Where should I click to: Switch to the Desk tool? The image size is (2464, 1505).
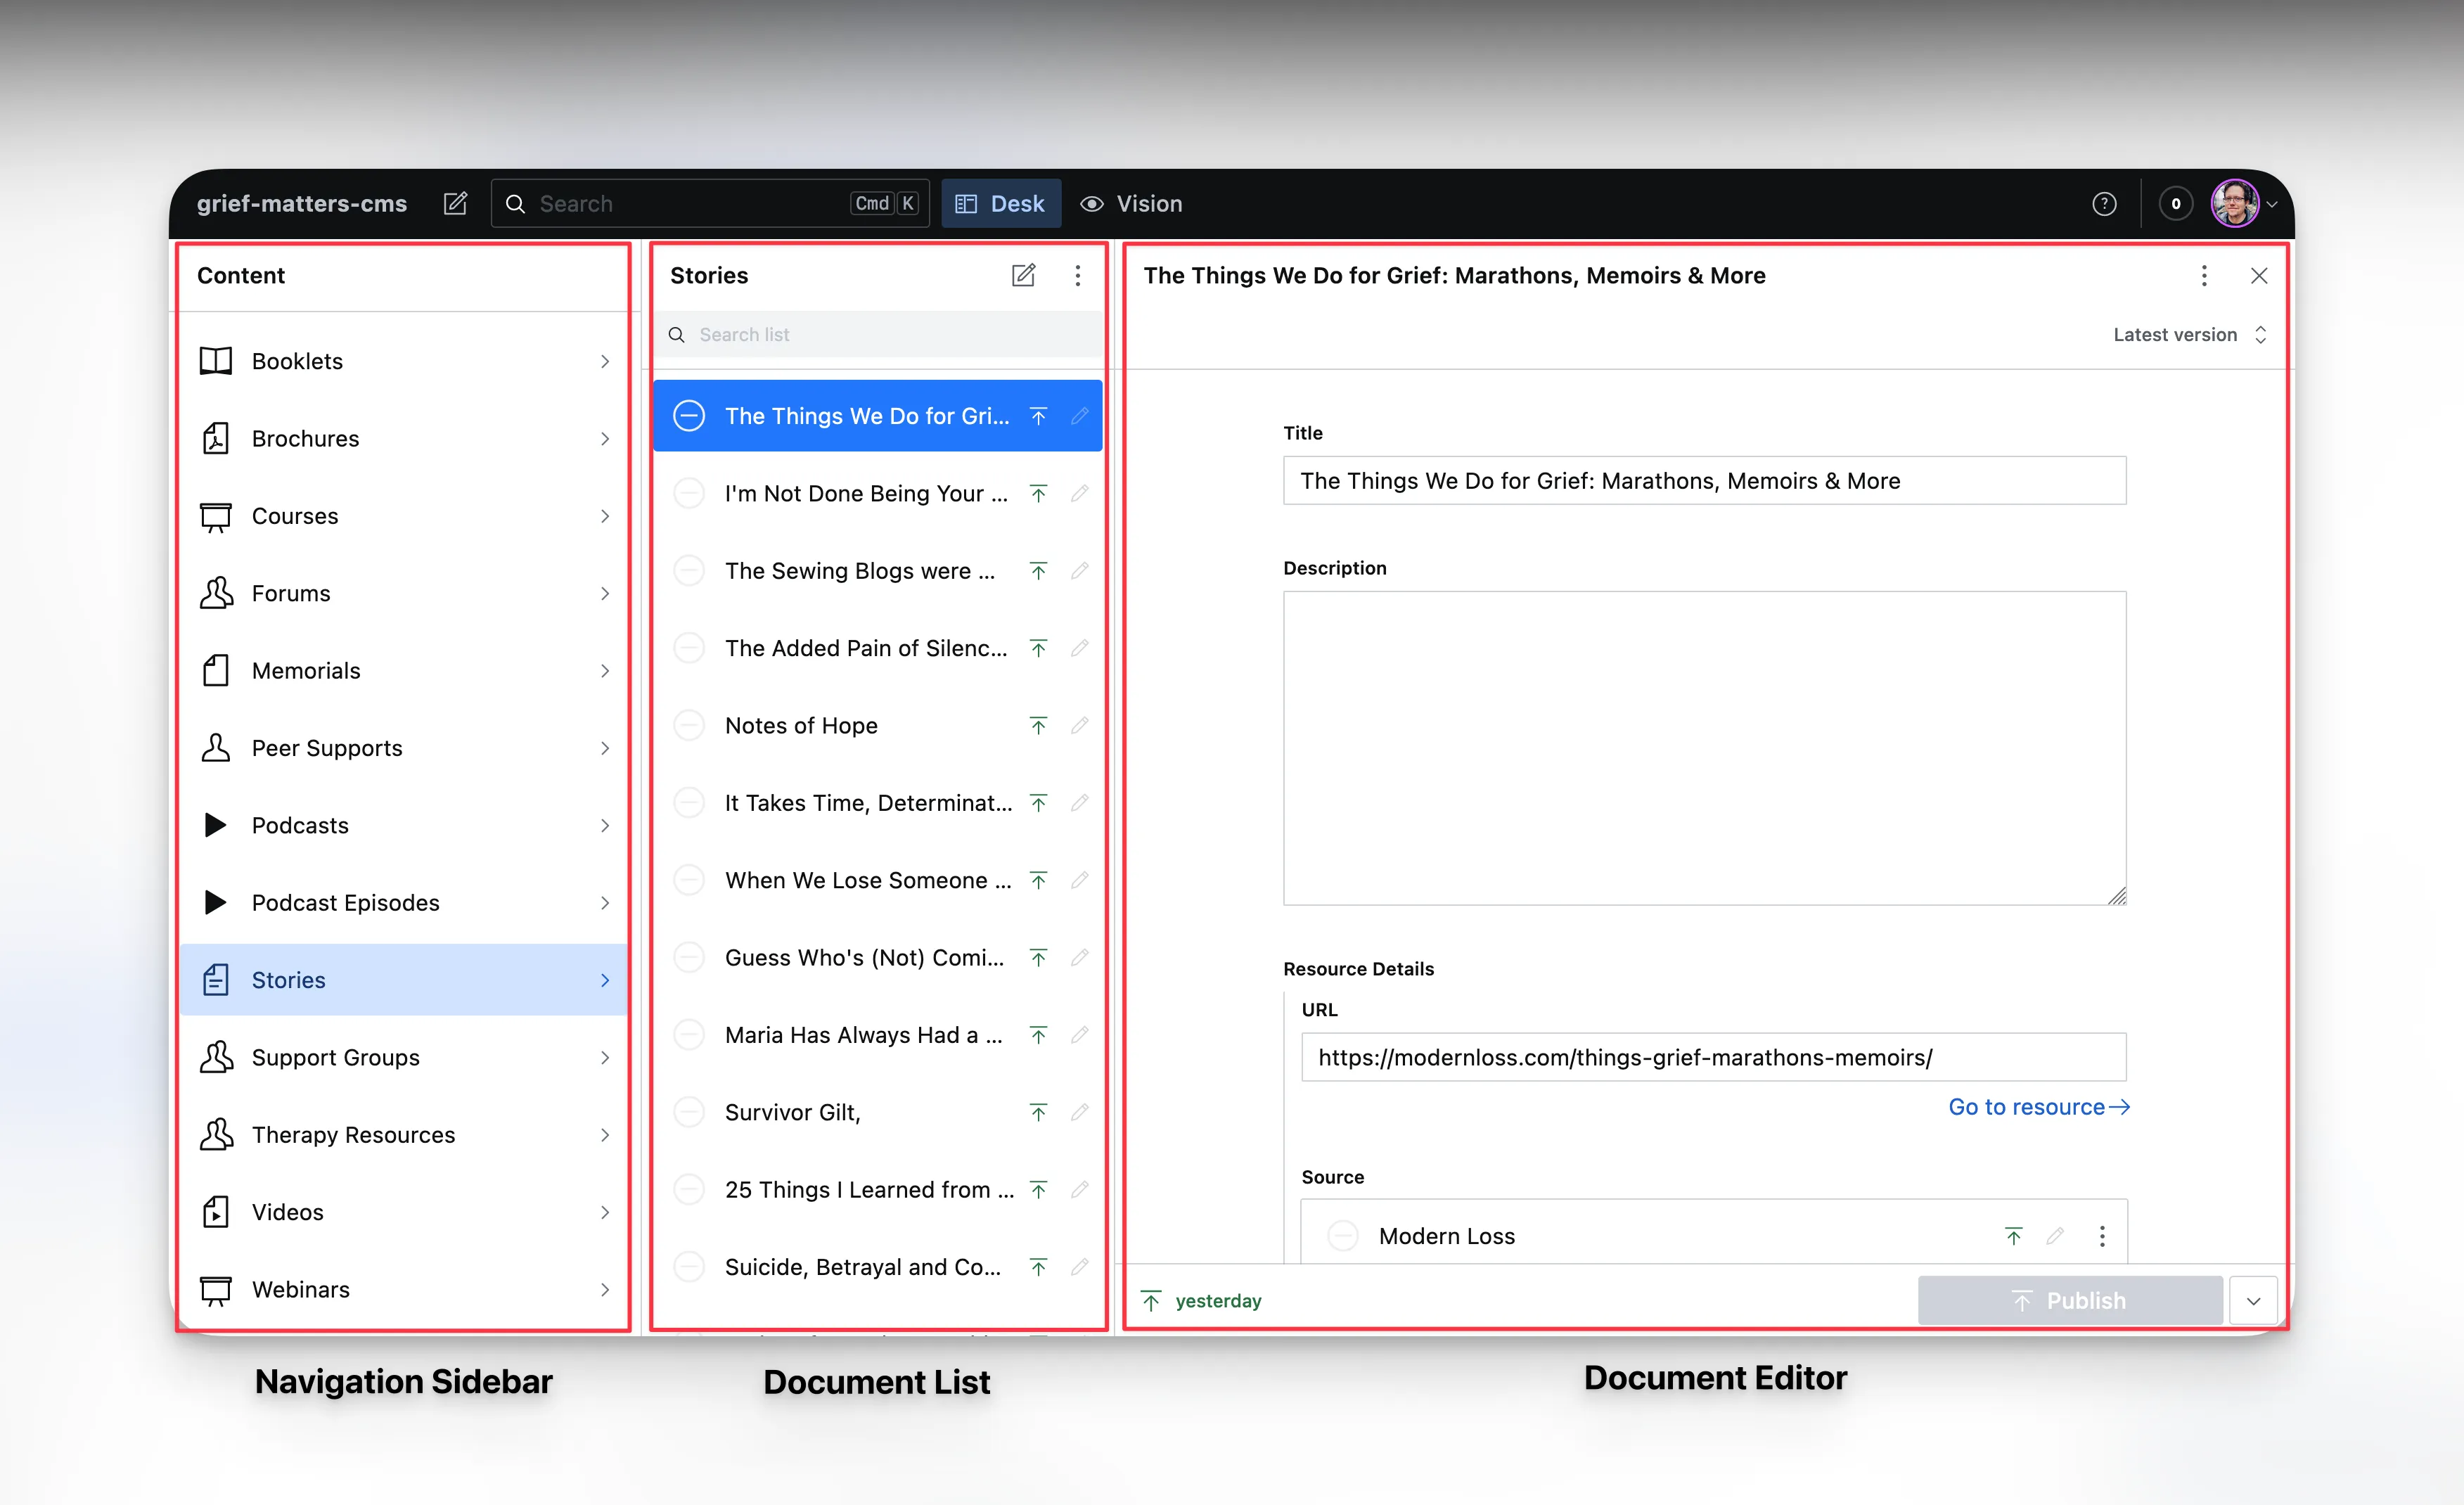(x=1000, y=204)
